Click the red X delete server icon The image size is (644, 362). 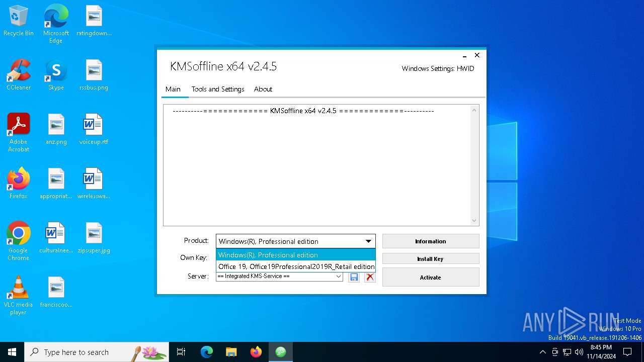370,277
